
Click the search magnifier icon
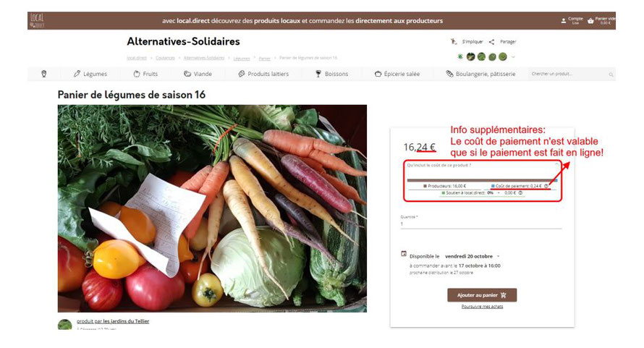611,75
